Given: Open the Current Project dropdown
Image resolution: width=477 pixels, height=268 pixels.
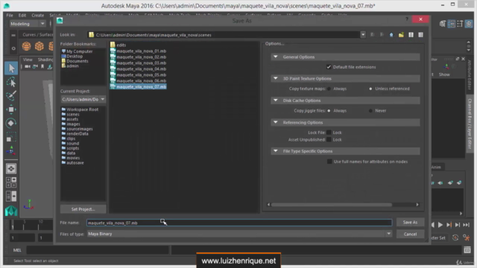Looking at the screenshot, I should (x=103, y=99).
